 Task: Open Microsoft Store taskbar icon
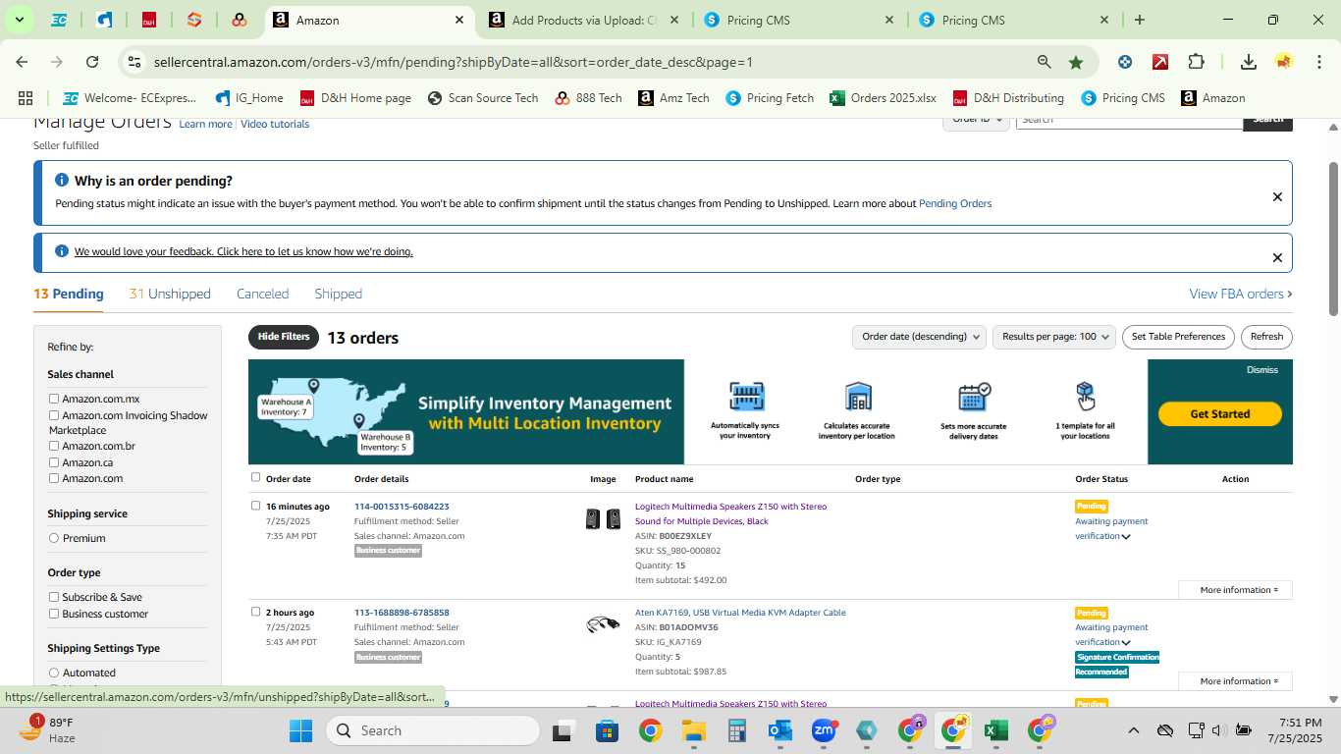(x=607, y=730)
